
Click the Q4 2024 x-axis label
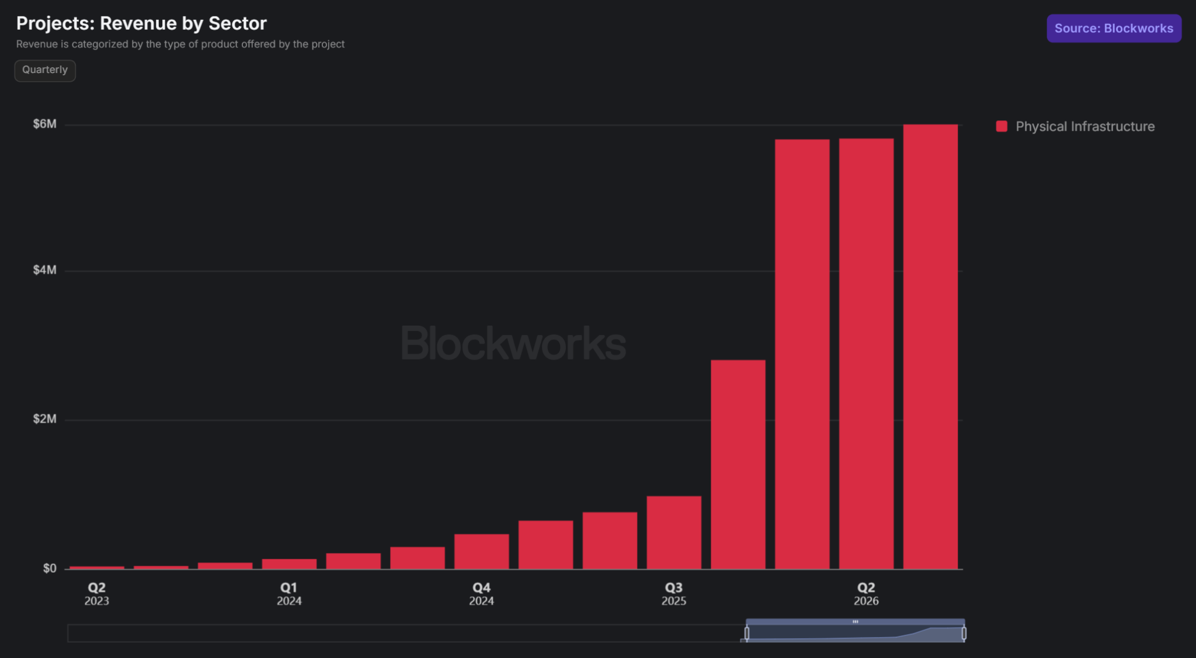[481, 594]
